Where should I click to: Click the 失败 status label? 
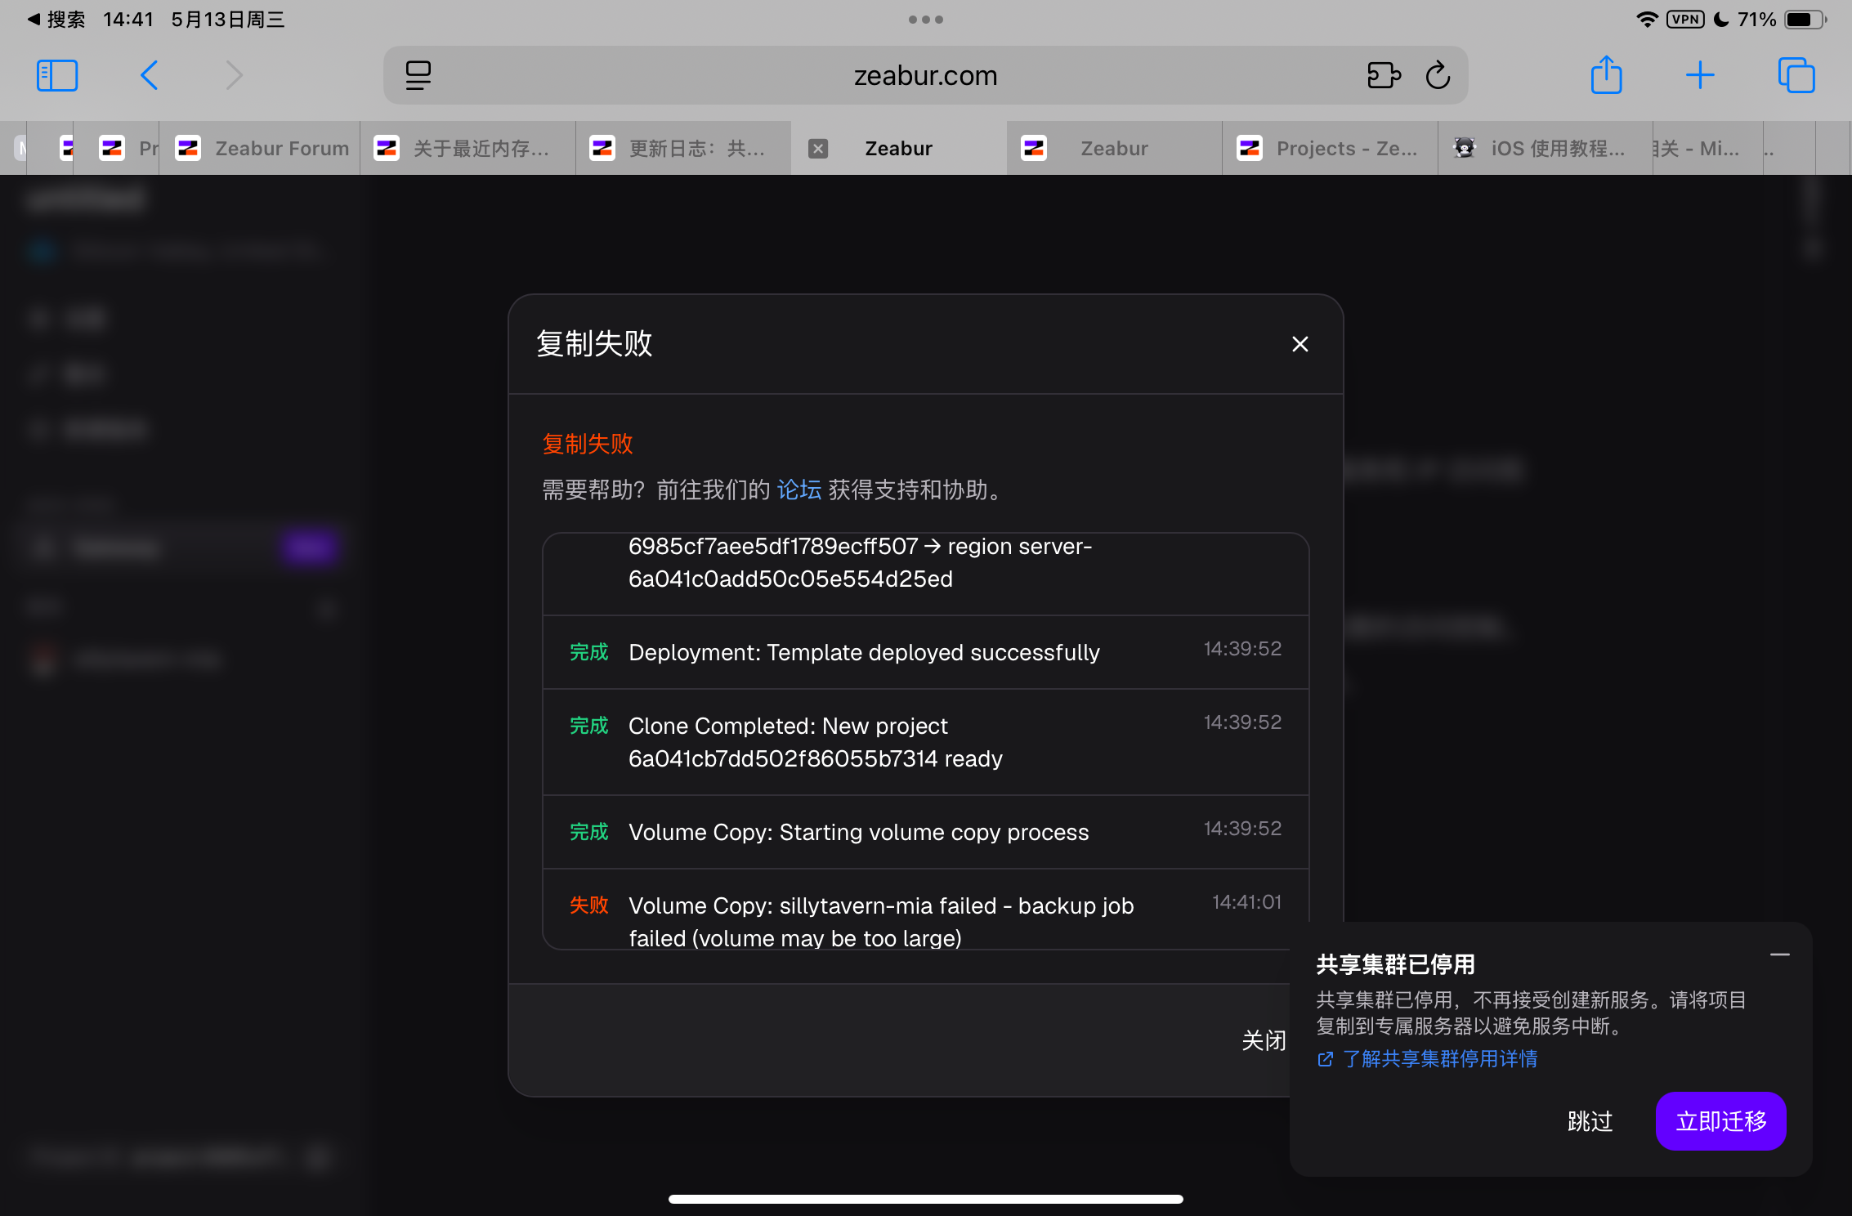(x=588, y=905)
